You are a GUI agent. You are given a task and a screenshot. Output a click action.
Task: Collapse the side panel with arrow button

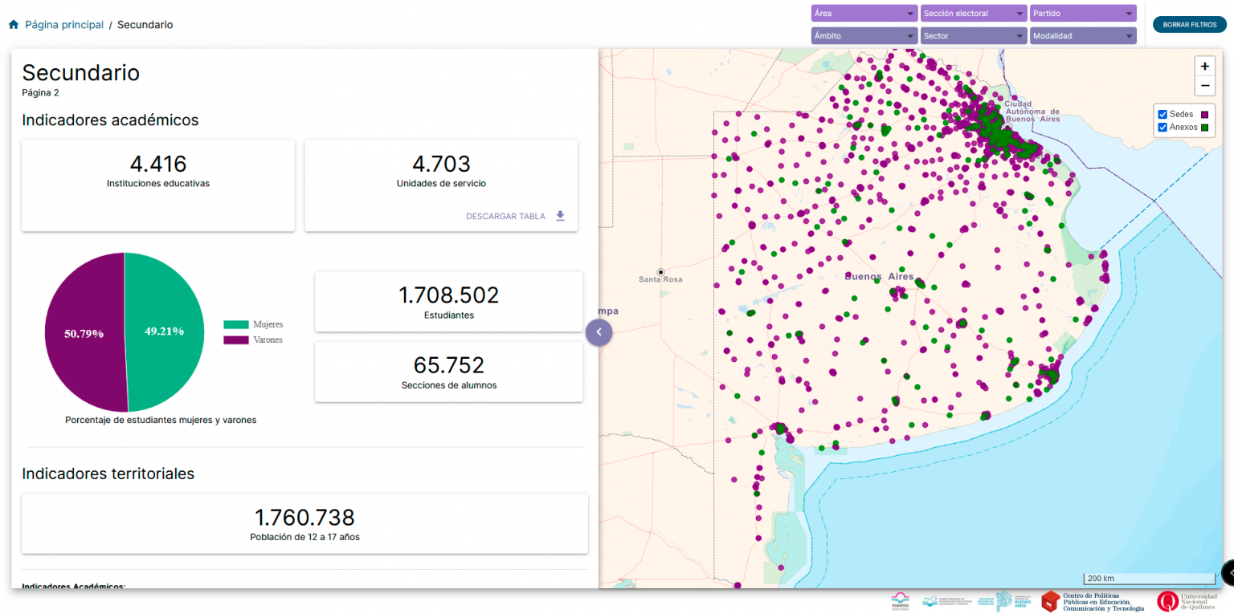599,331
